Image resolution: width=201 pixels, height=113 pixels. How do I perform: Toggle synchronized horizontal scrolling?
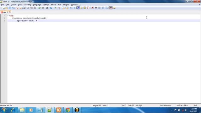[67, 8]
